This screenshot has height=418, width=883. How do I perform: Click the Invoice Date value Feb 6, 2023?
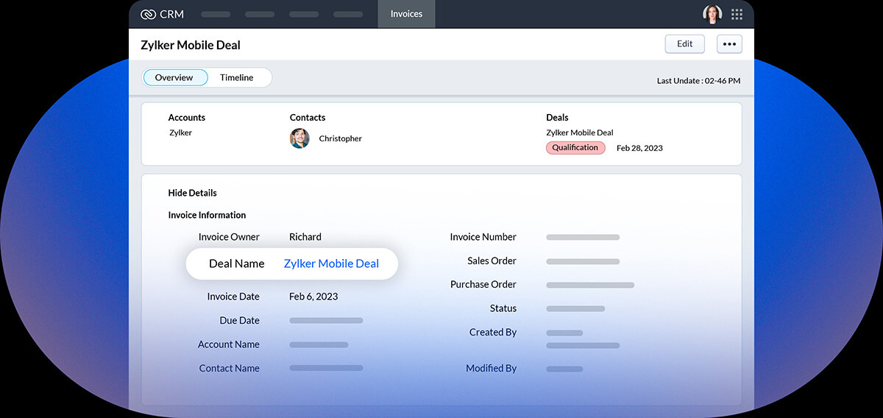click(x=313, y=297)
